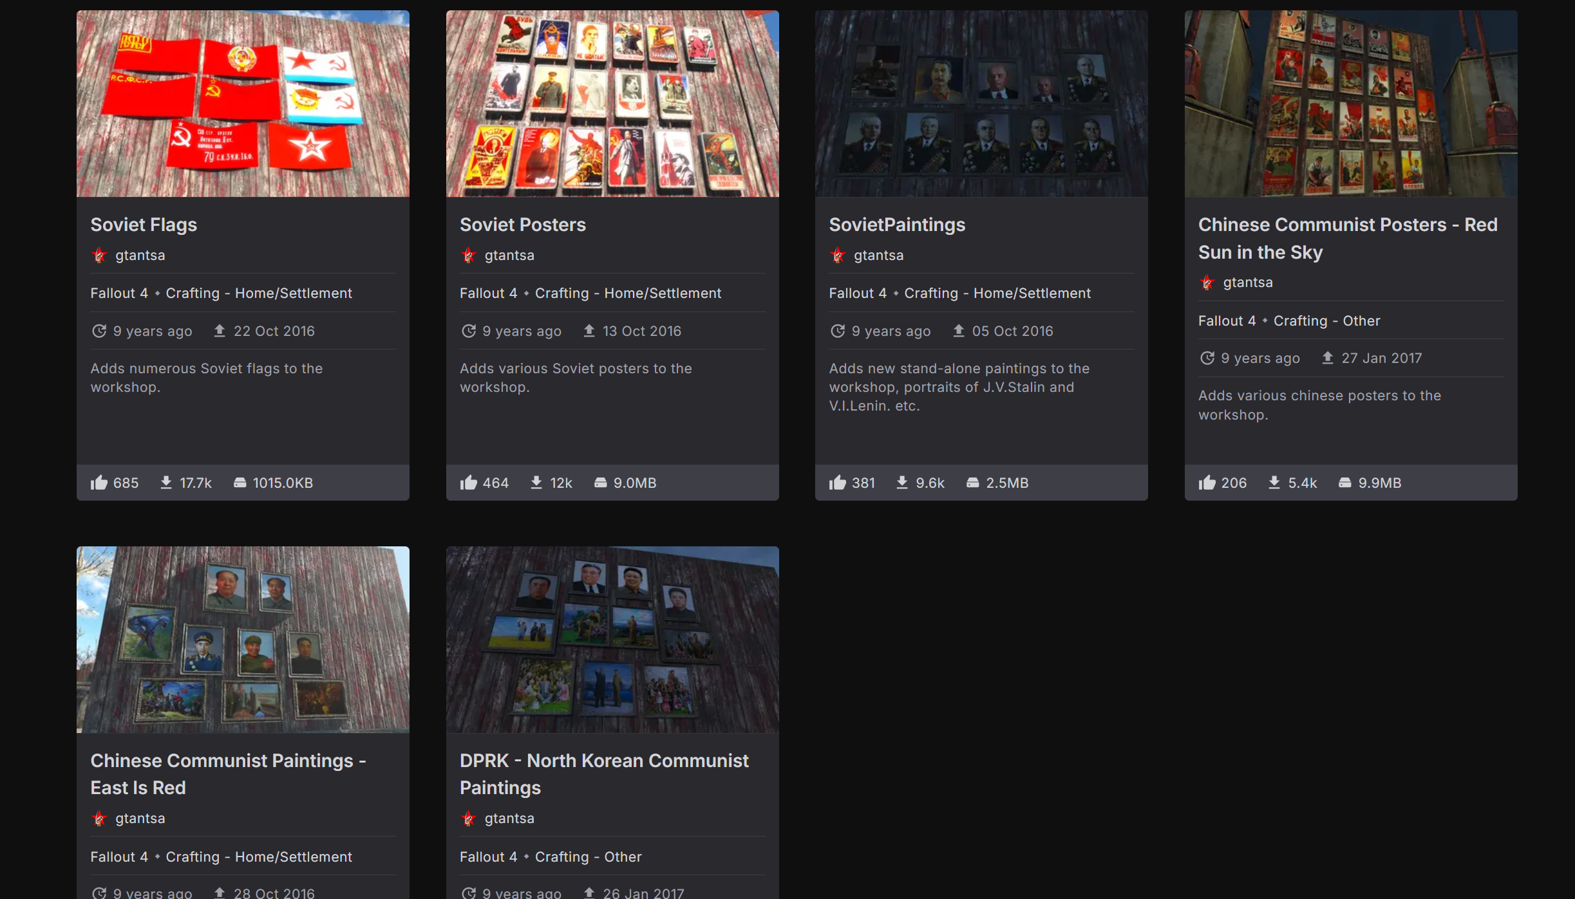The image size is (1575, 899).
Task: Click Crafting - Home/Settlement category on Soviet Flags
Action: [x=259, y=293]
